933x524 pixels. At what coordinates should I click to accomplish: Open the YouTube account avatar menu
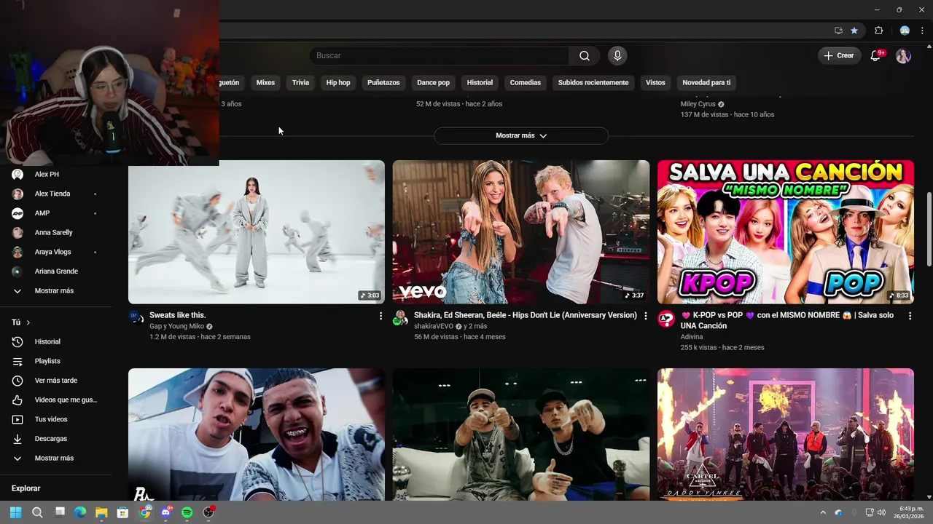(x=903, y=56)
